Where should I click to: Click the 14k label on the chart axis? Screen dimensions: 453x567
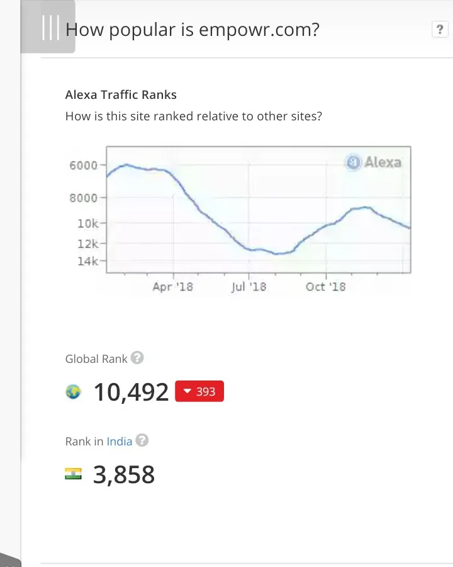(88, 261)
